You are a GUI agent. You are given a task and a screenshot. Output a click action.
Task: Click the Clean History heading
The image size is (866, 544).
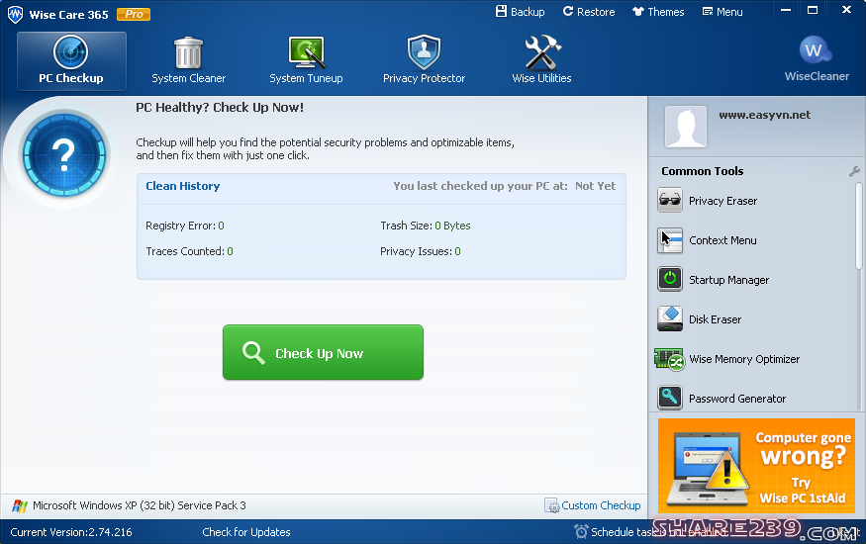tap(183, 186)
